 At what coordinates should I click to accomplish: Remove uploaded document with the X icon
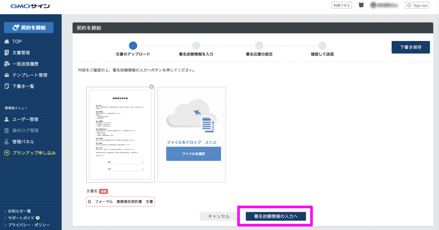(152, 87)
